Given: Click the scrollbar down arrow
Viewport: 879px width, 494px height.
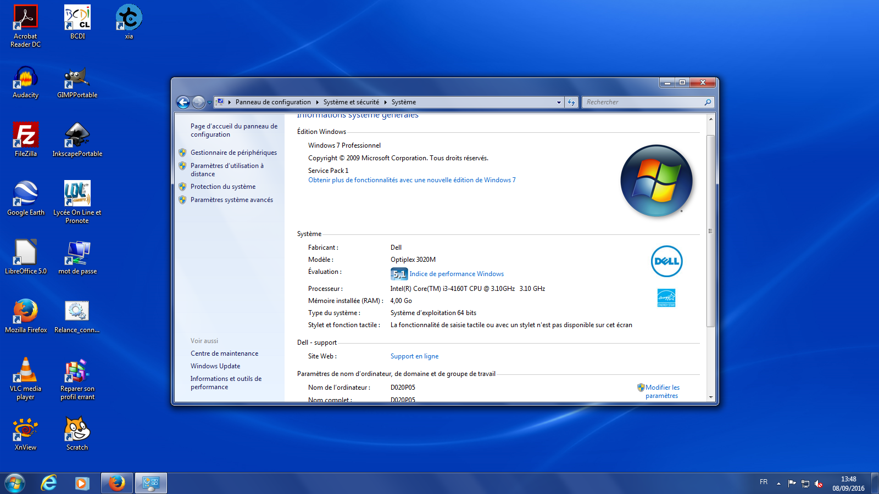Looking at the screenshot, I should pyautogui.click(x=710, y=397).
